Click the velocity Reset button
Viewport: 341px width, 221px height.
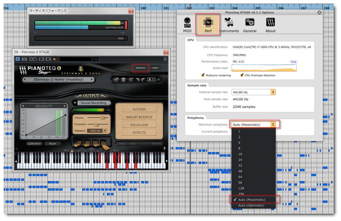click(52, 144)
